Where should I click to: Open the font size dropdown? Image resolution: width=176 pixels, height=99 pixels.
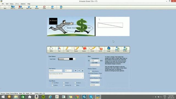pos(71,71)
